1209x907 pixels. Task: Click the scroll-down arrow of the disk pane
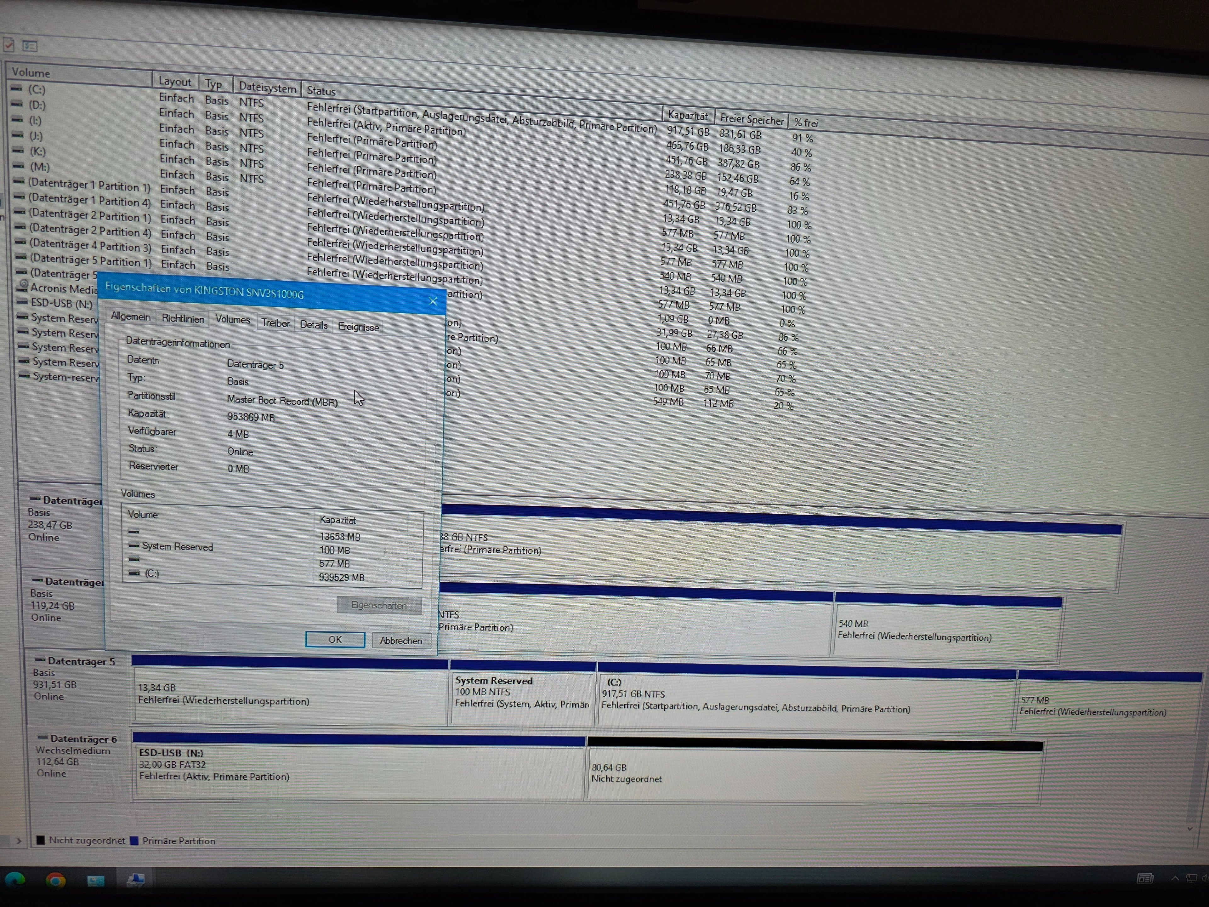1190,829
